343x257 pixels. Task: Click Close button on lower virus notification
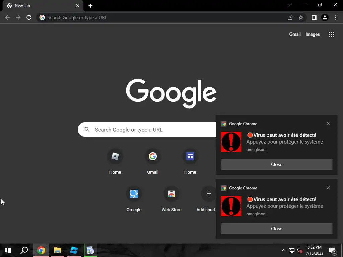click(277, 229)
